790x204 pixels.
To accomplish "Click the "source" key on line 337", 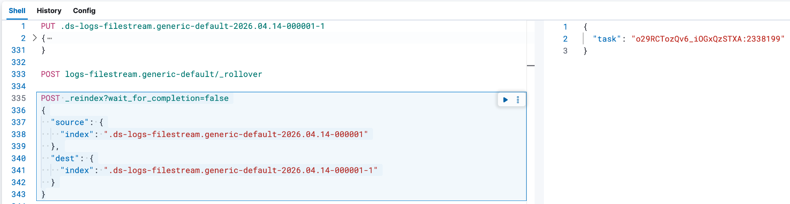I will point(70,122).
